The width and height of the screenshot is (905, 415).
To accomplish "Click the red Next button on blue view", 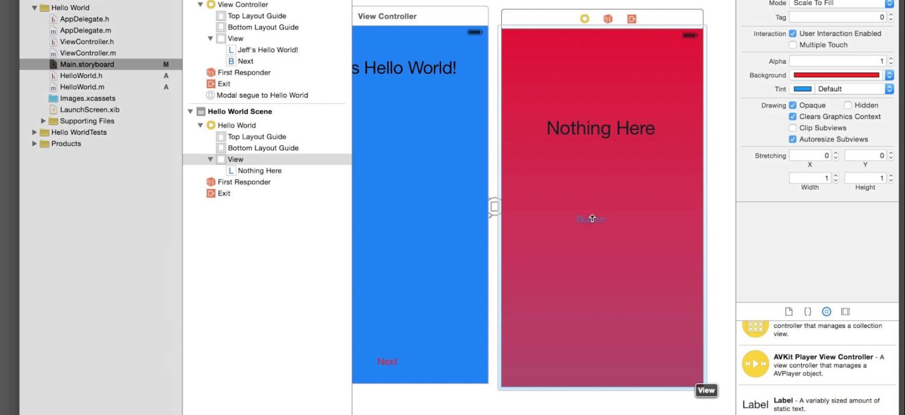I will click(387, 362).
